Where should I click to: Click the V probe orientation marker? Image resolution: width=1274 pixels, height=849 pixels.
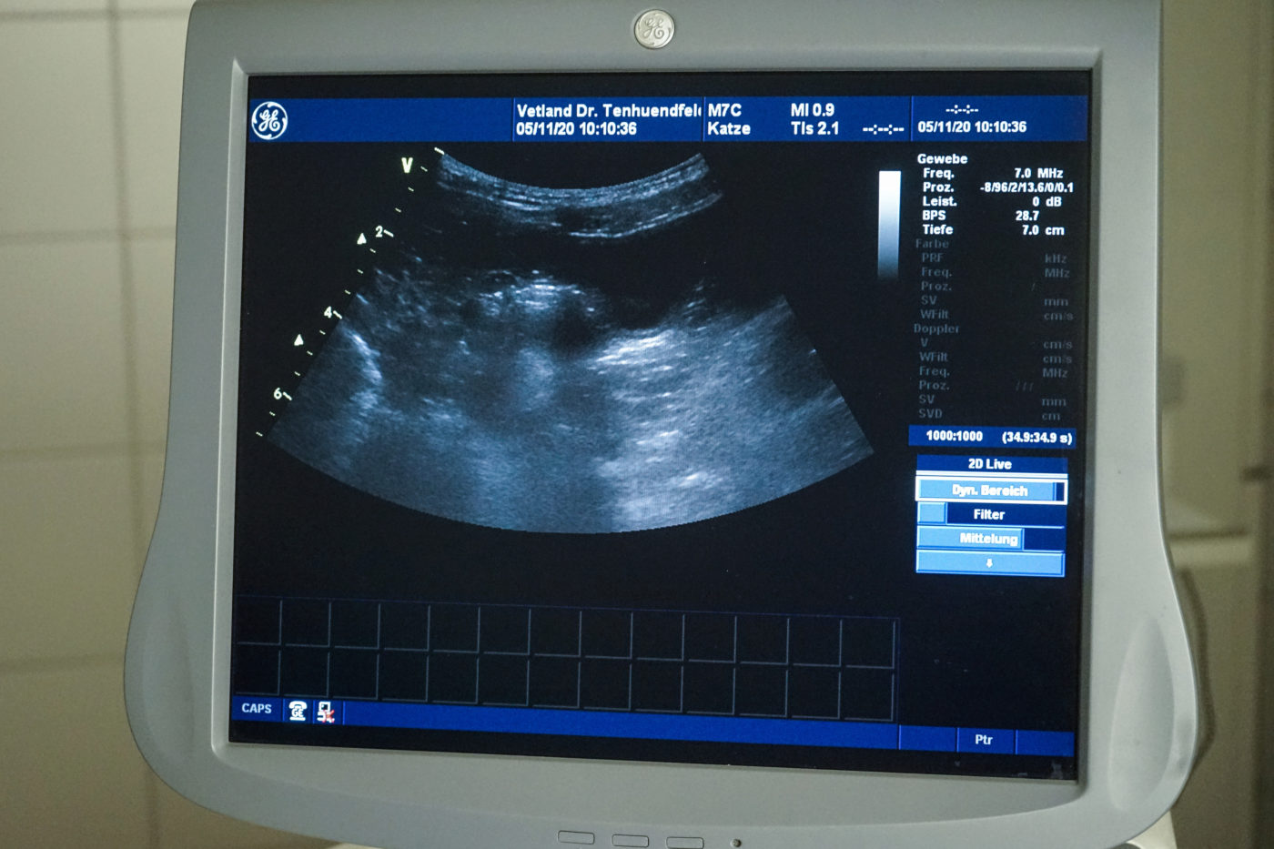(407, 165)
